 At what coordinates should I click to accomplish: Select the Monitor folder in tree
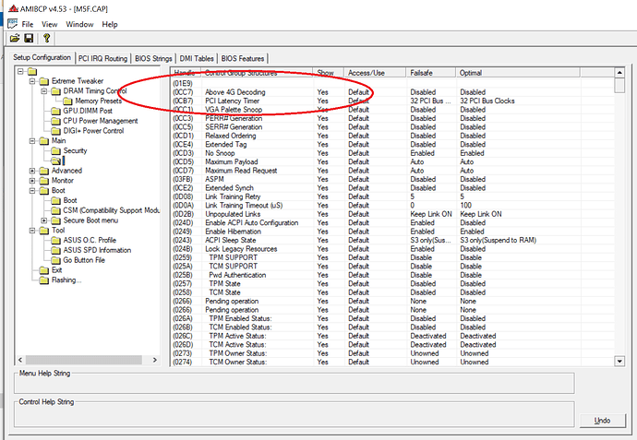coord(56,181)
